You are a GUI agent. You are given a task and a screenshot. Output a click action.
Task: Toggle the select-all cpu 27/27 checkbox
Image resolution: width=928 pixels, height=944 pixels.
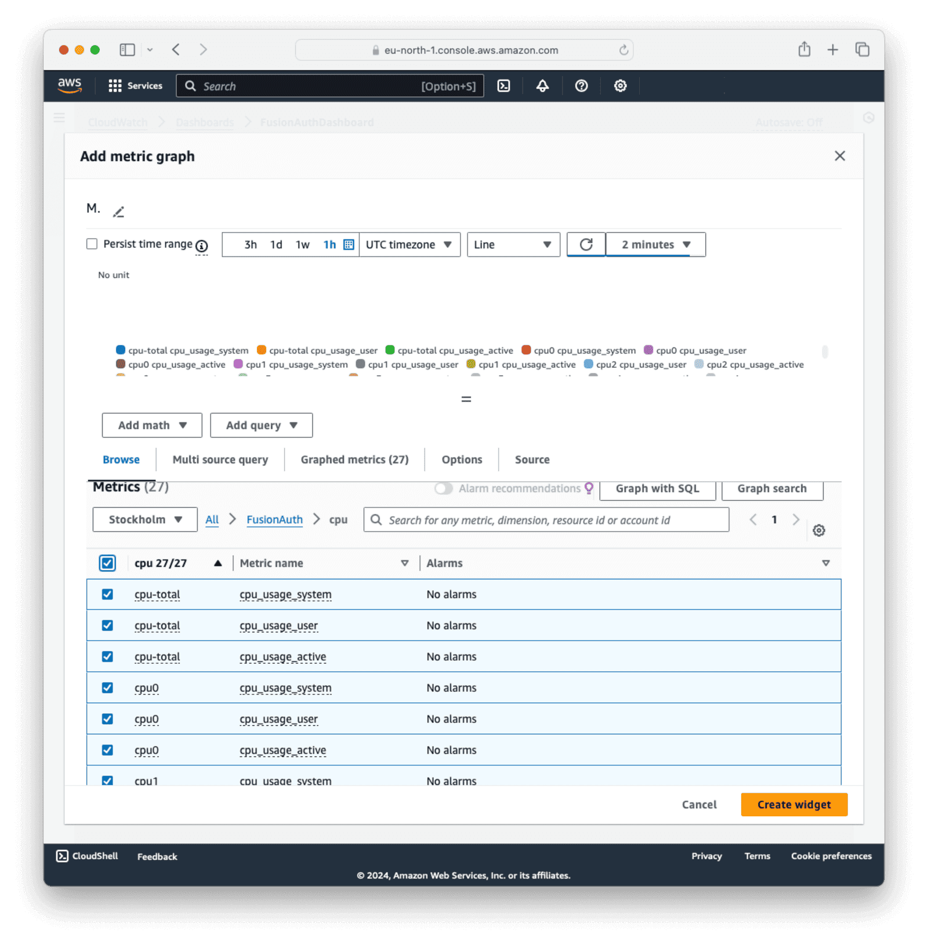tap(107, 563)
